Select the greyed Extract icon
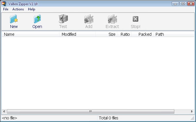This screenshot has width=196, height=122. tap(112, 19)
